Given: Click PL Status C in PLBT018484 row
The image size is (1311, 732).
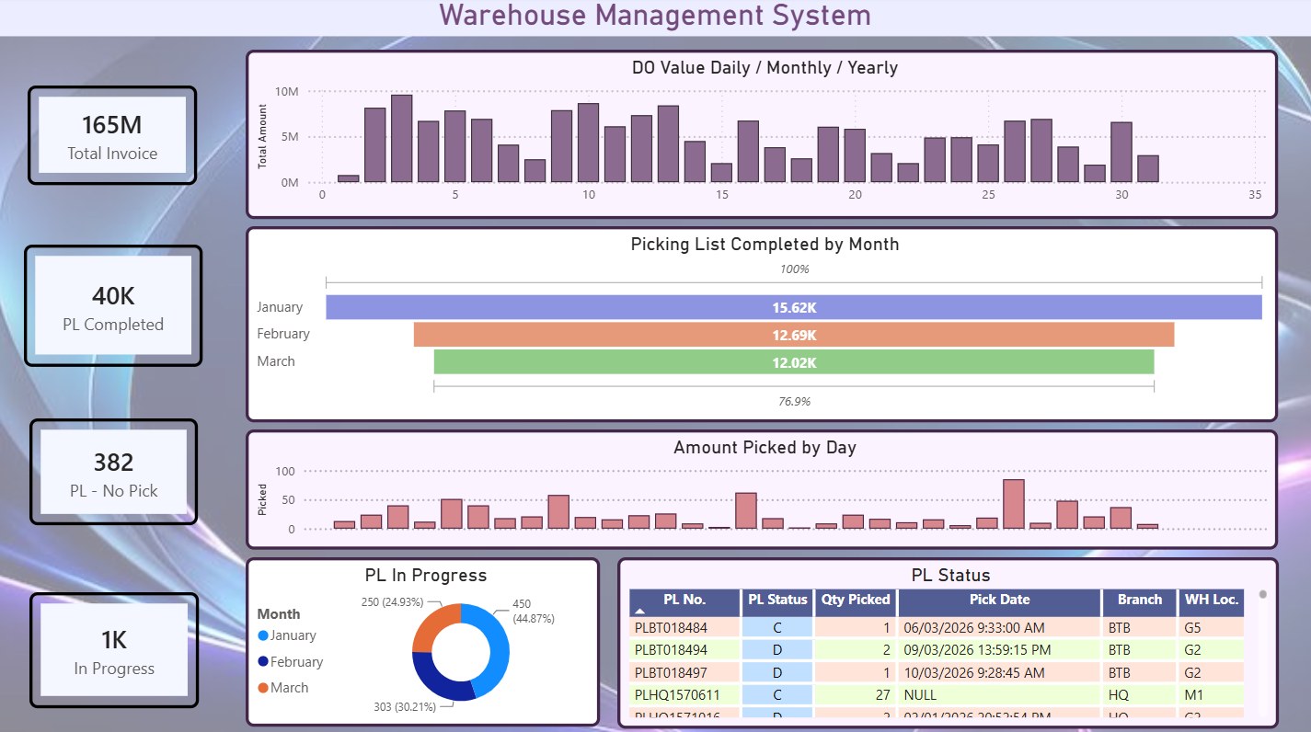Looking at the screenshot, I should (x=777, y=628).
